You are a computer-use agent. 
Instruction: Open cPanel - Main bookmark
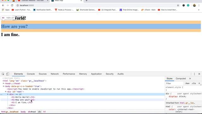[x=148, y=10]
